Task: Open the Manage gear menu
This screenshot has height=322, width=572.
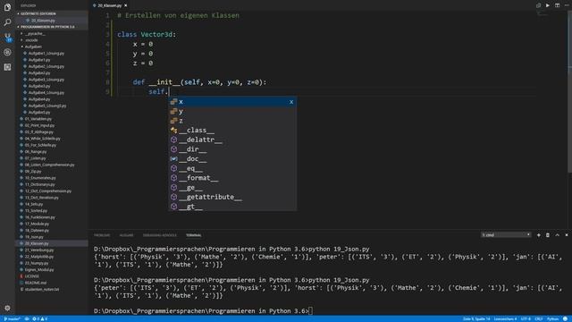Action: (x=7, y=308)
